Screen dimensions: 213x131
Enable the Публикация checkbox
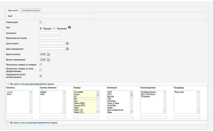point(41,22)
